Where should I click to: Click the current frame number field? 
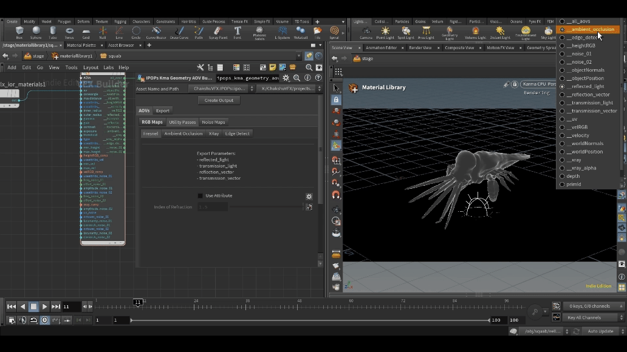[x=70, y=307]
